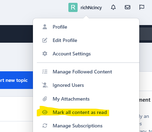Open the messages envelope icon

(x=128, y=7)
